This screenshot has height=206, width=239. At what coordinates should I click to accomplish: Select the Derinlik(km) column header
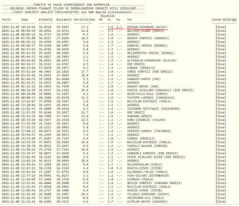[84, 20]
